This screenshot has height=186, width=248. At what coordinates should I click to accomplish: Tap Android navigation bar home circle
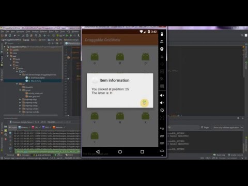(x=120, y=152)
